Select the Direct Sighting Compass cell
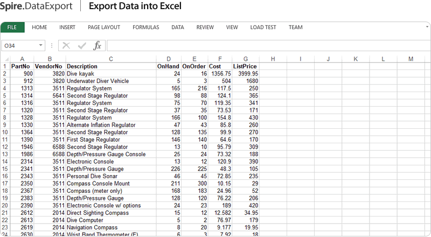Screen dimensions: 431x237 pyautogui.click(x=111, y=213)
